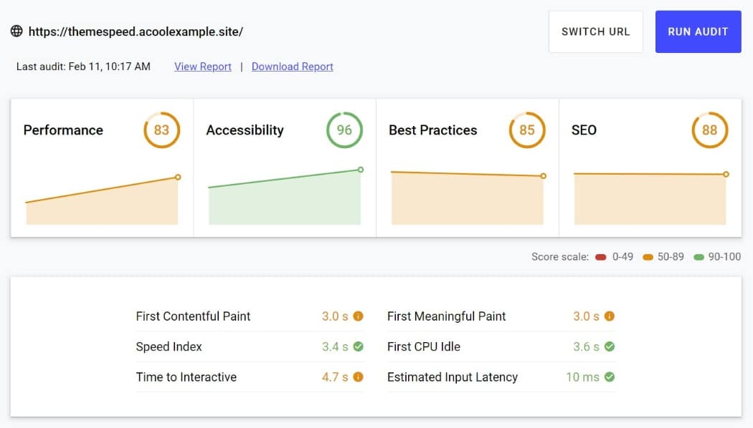This screenshot has height=428, width=753.
Task: Click the Performance trend chart endpoint
Action: (178, 177)
